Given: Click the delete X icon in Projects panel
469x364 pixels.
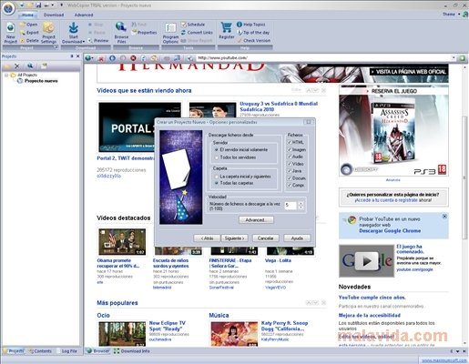Looking at the screenshot, I should [17, 66].
